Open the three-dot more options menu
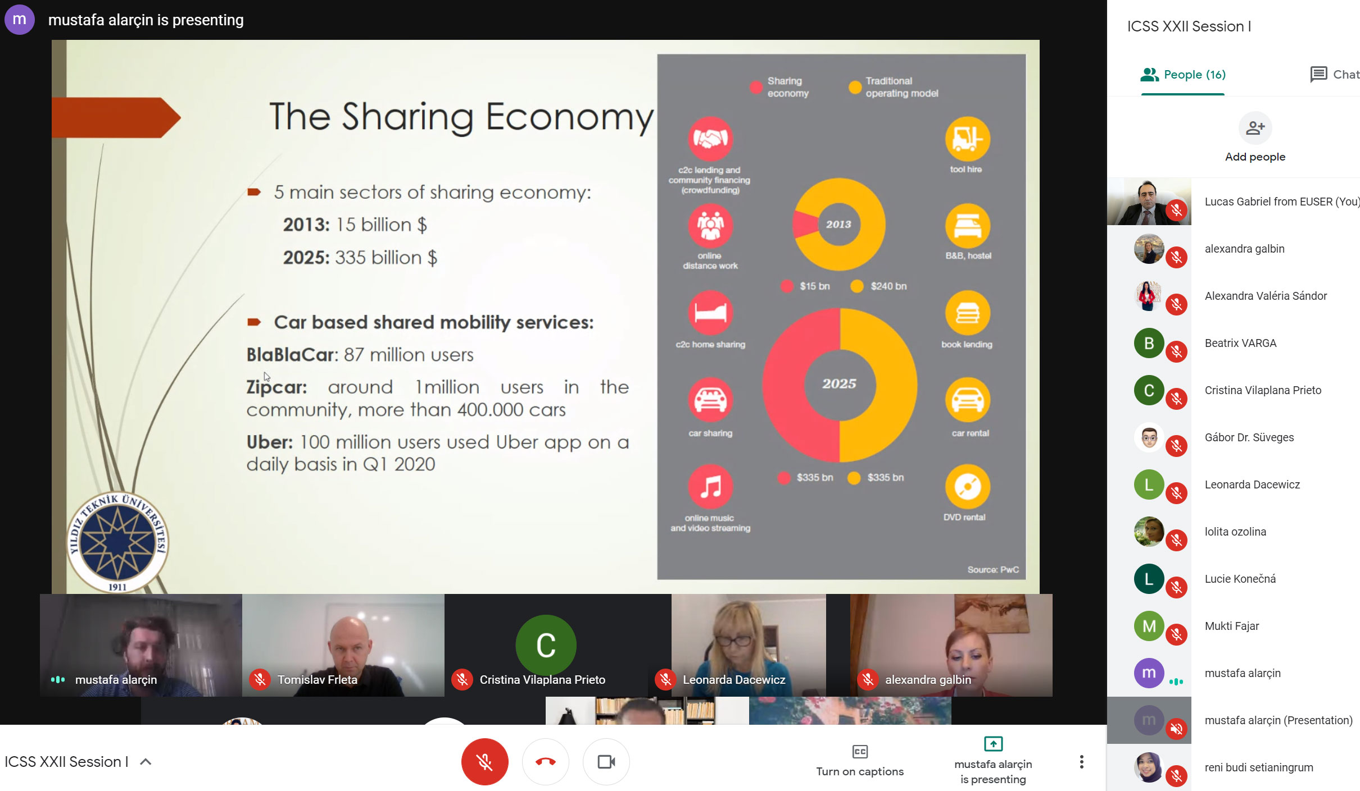1360x791 pixels. tap(1081, 762)
